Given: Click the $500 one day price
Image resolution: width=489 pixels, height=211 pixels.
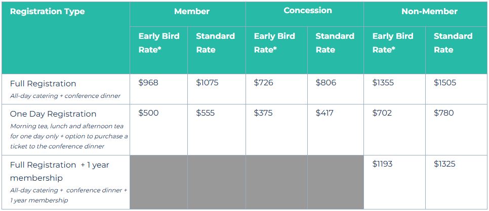Looking at the screenshot, I should (x=148, y=113).
